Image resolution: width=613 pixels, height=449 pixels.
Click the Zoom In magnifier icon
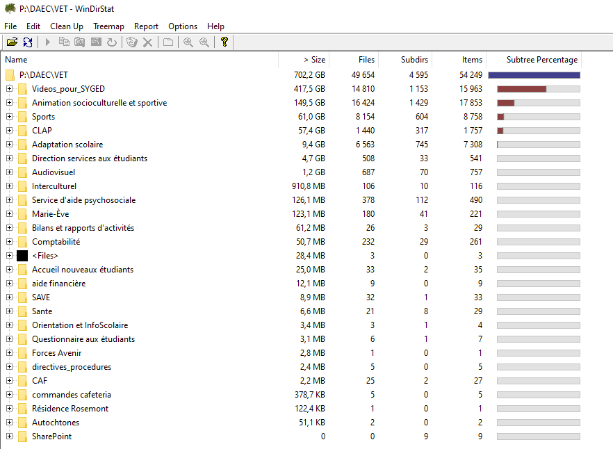pos(188,42)
